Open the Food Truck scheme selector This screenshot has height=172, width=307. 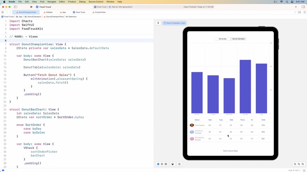(100, 7)
